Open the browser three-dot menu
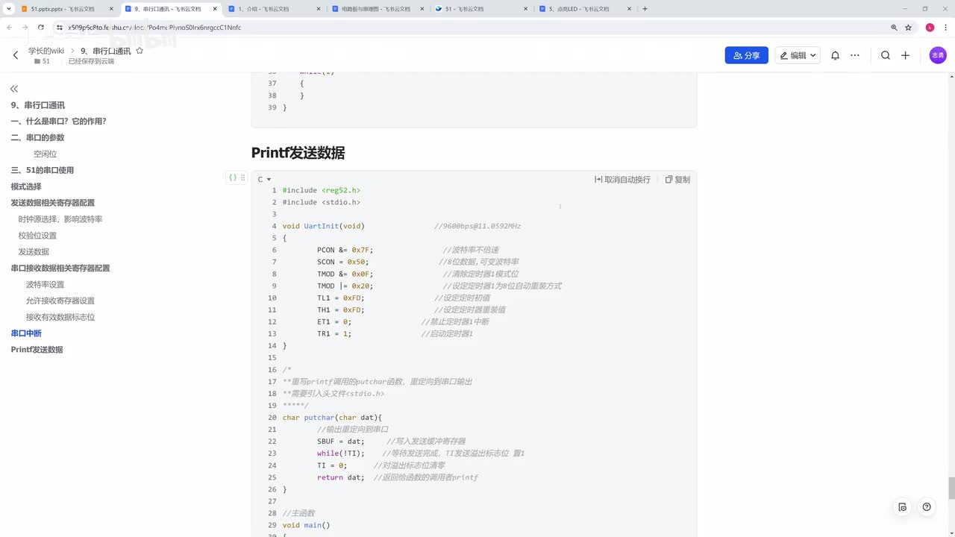955x537 pixels. click(945, 27)
